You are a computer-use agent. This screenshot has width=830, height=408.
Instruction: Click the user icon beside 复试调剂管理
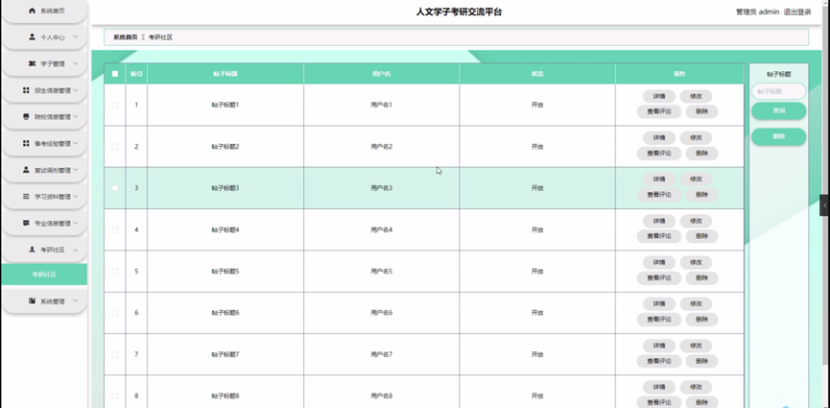26,170
